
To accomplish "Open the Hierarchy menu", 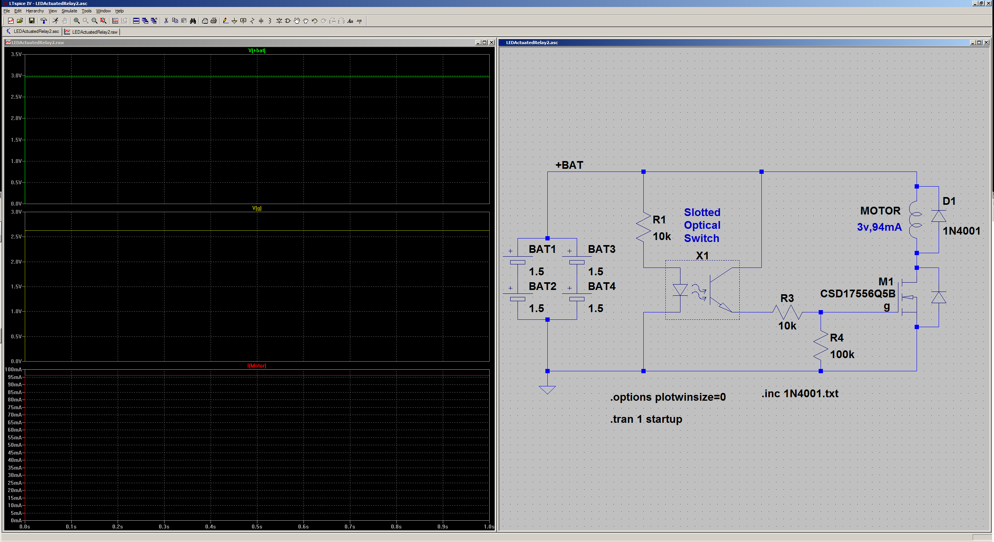I will [x=35, y=11].
